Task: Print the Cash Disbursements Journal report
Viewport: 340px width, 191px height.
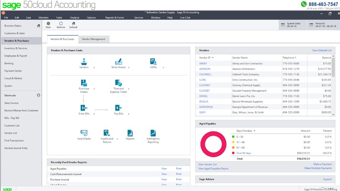Action: [179, 174]
